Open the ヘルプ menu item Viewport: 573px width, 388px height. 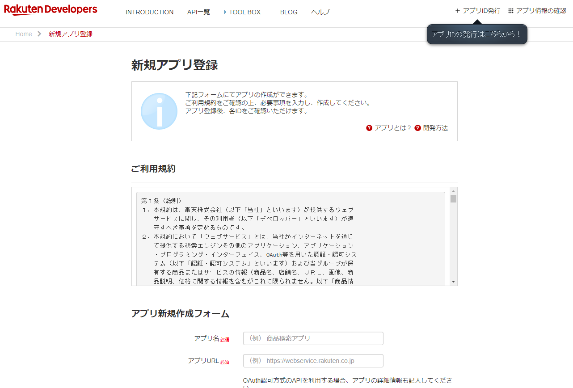(320, 12)
